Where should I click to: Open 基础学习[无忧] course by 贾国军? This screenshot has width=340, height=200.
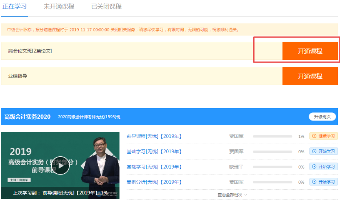pos(154,151)
